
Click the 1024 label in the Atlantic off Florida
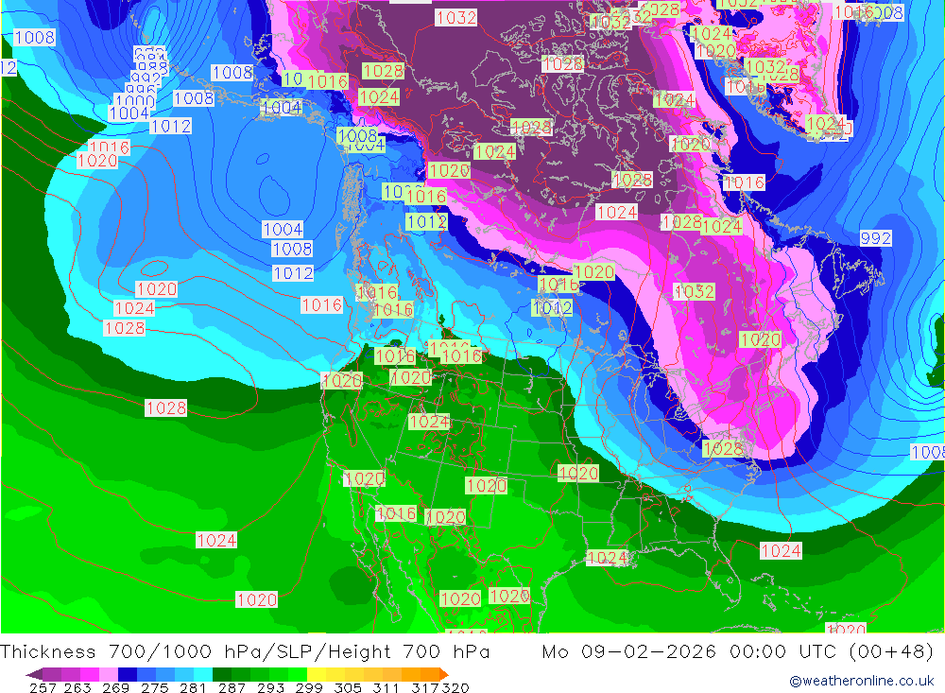pos(781,550)
